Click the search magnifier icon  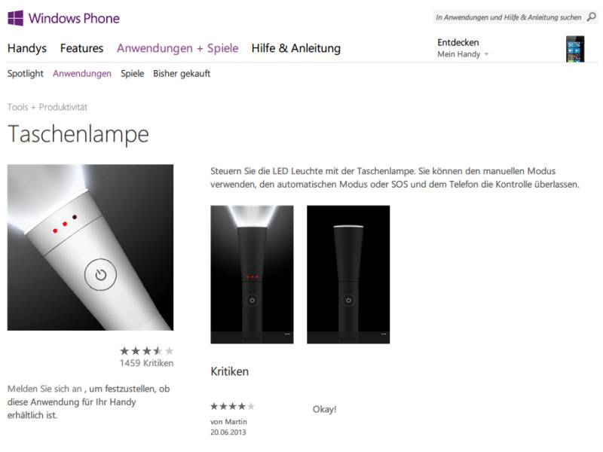592,17
